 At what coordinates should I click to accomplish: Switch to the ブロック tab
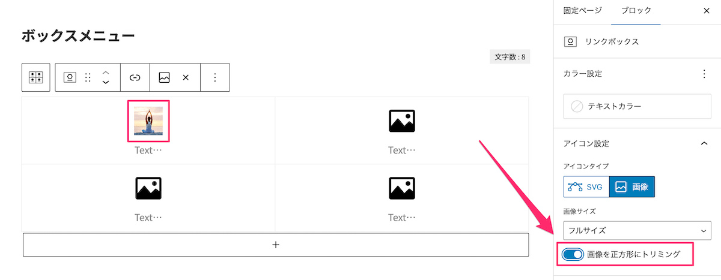pyautogui.click(x=636, y=10)
